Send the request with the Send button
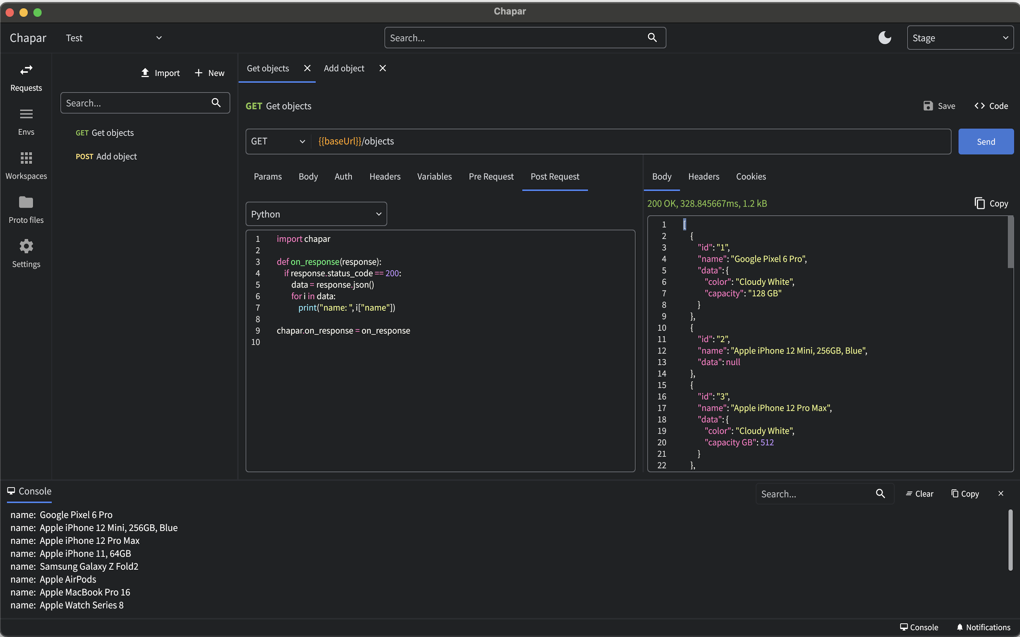 coord(986,142)
